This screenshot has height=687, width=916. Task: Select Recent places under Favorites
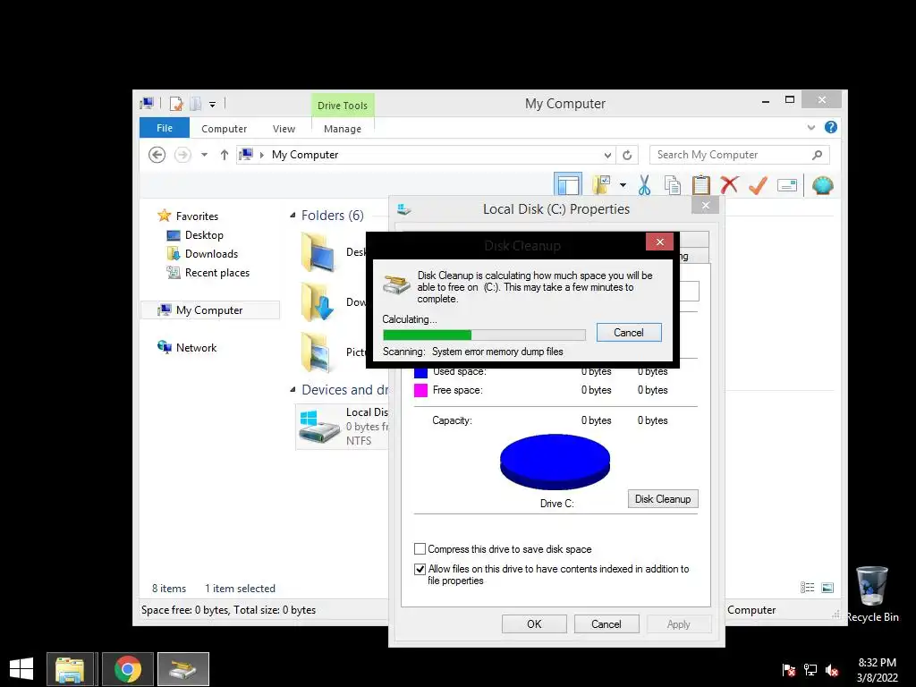(216, 273)
